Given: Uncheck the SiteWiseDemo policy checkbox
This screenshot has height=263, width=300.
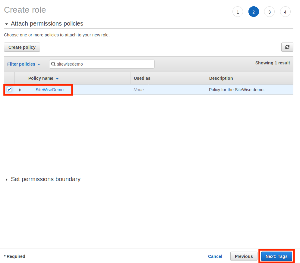Looking at the screenshot, I should tap(9, 89).
